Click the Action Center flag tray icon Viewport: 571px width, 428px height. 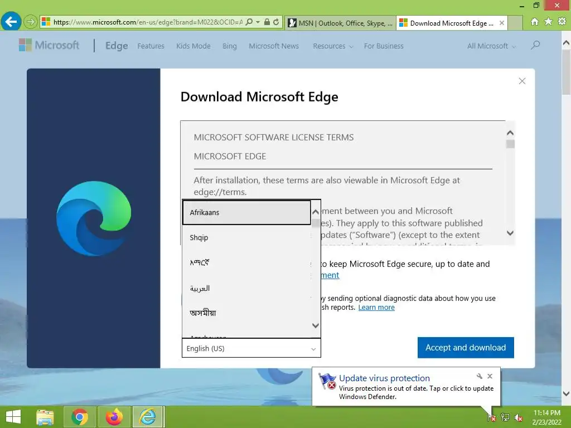tap(492, 417)
